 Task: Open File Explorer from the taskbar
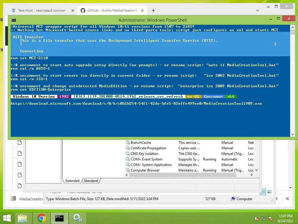click(x=22, y=218)
